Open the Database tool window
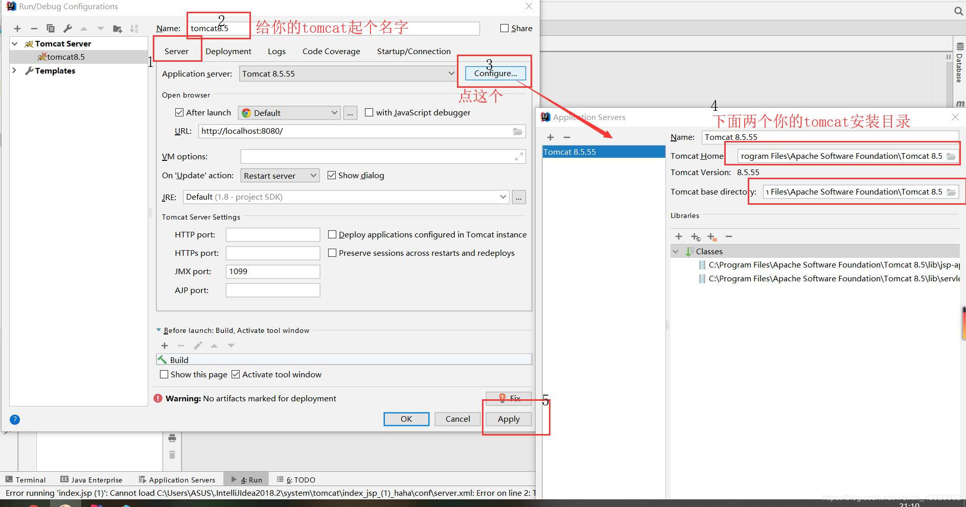The image size is (966, 507). tap(959, 63)
